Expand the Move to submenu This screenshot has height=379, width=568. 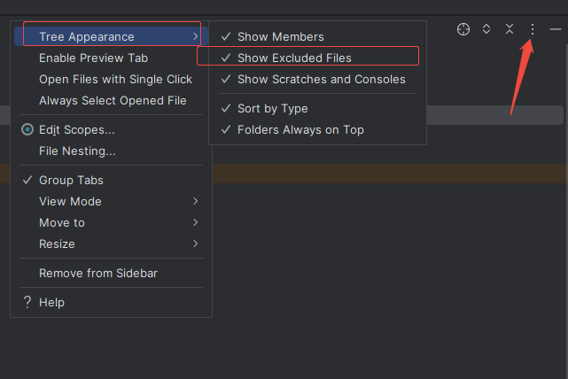[x=111, y=222]
